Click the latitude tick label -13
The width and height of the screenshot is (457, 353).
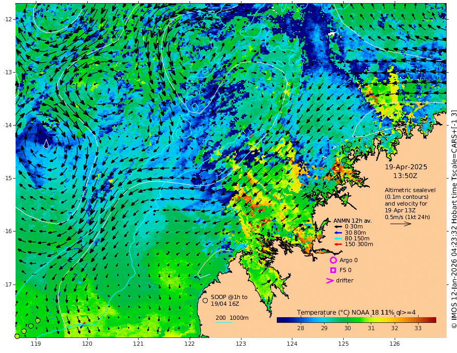click(x=8, y=72)
